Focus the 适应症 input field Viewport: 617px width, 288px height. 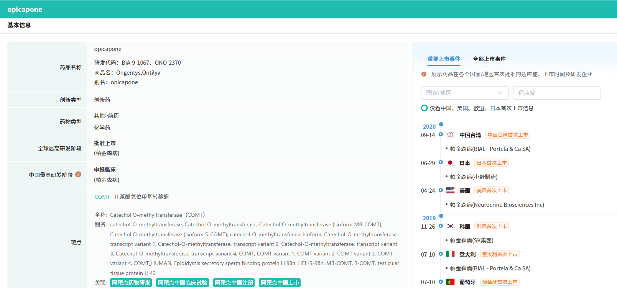click(557, 93)
